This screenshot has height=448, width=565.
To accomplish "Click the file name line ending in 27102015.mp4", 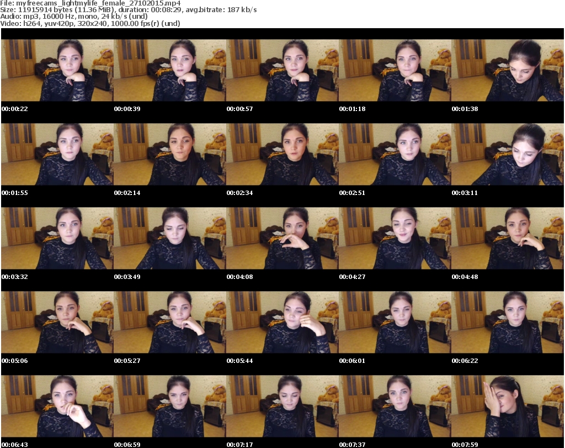I will (x=90, y=3).
